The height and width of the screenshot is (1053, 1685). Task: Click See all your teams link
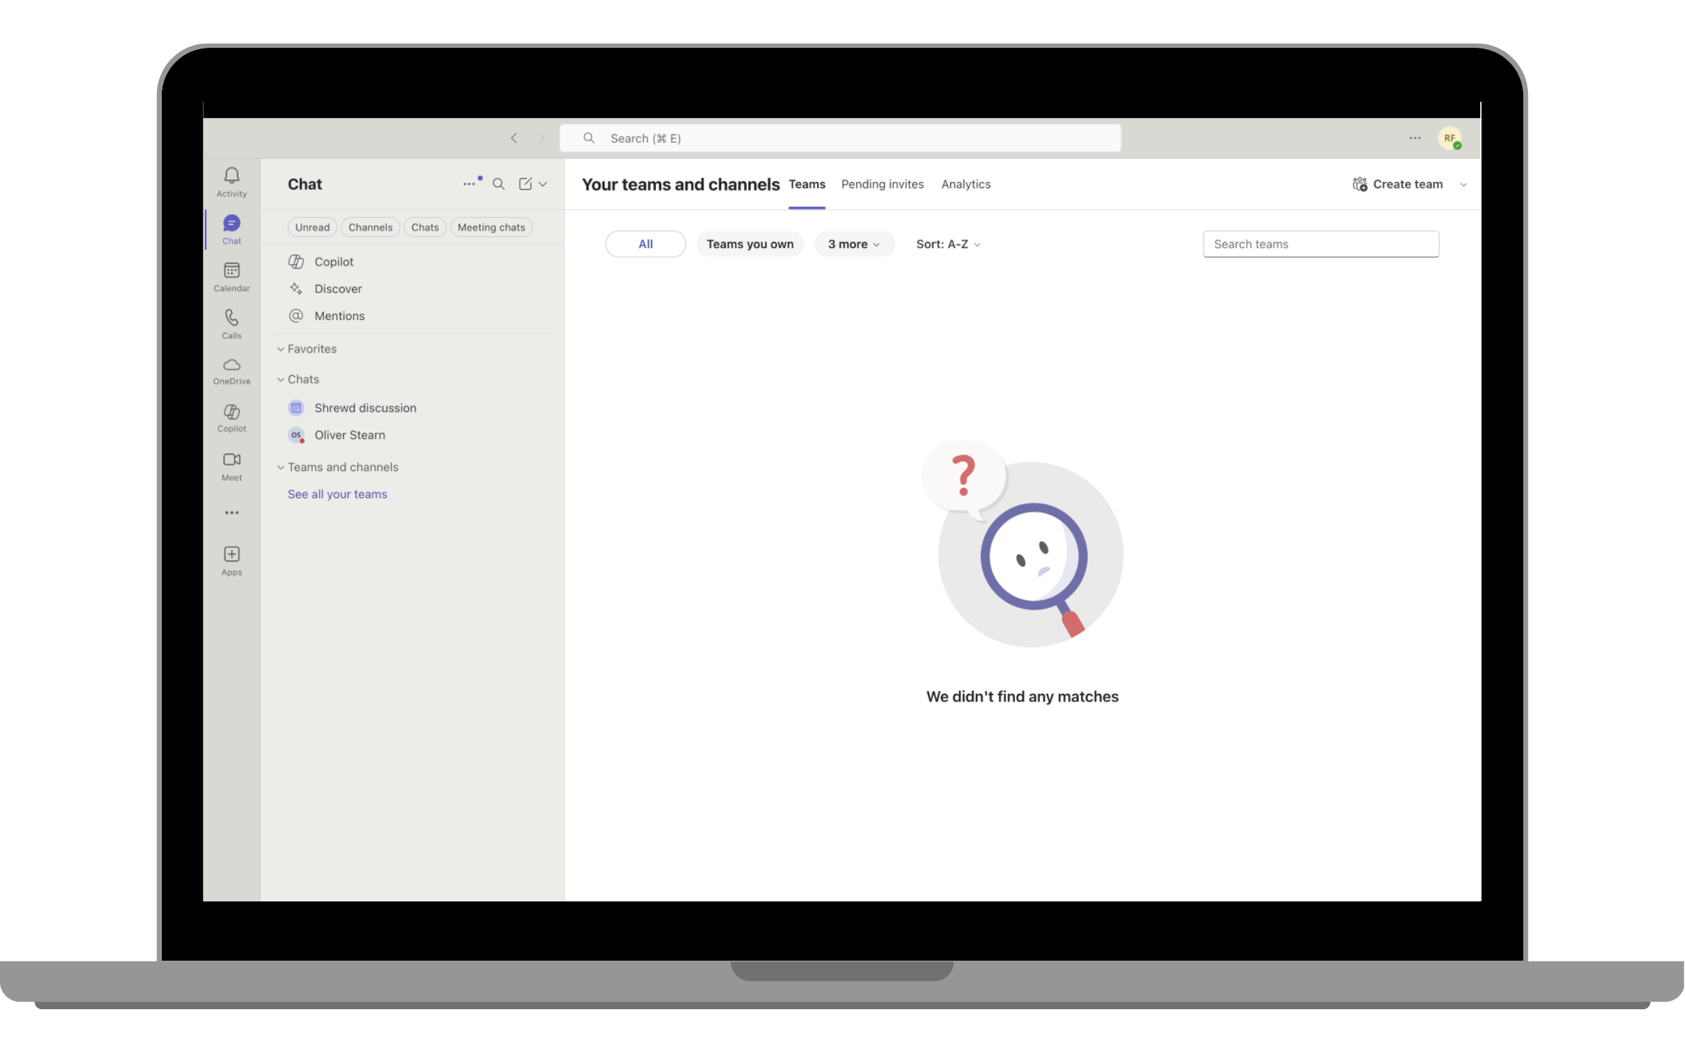pos(337,494)
